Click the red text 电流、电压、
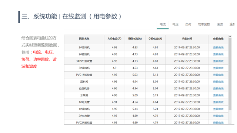 [x=44, y=52]
